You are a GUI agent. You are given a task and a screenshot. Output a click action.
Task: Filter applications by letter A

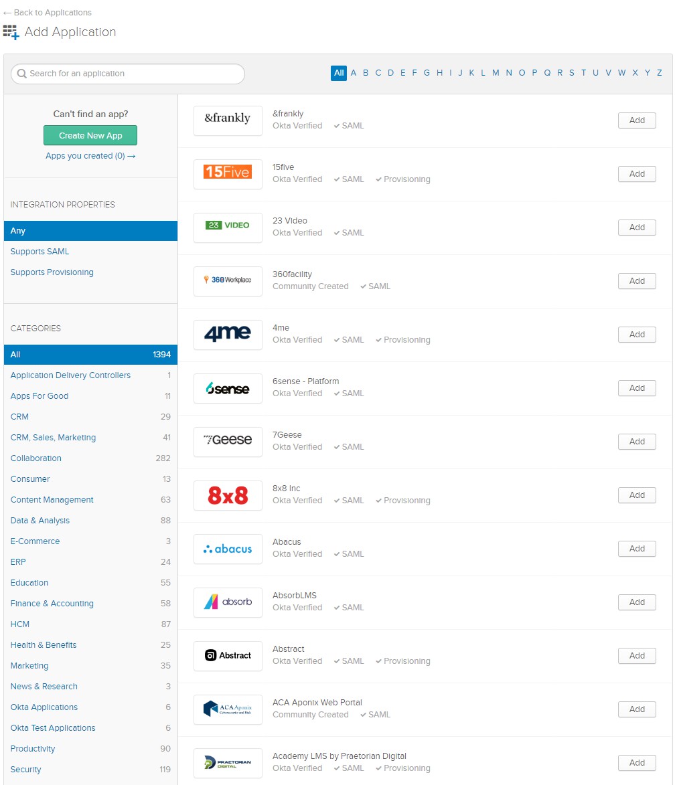tap(354, 73)
